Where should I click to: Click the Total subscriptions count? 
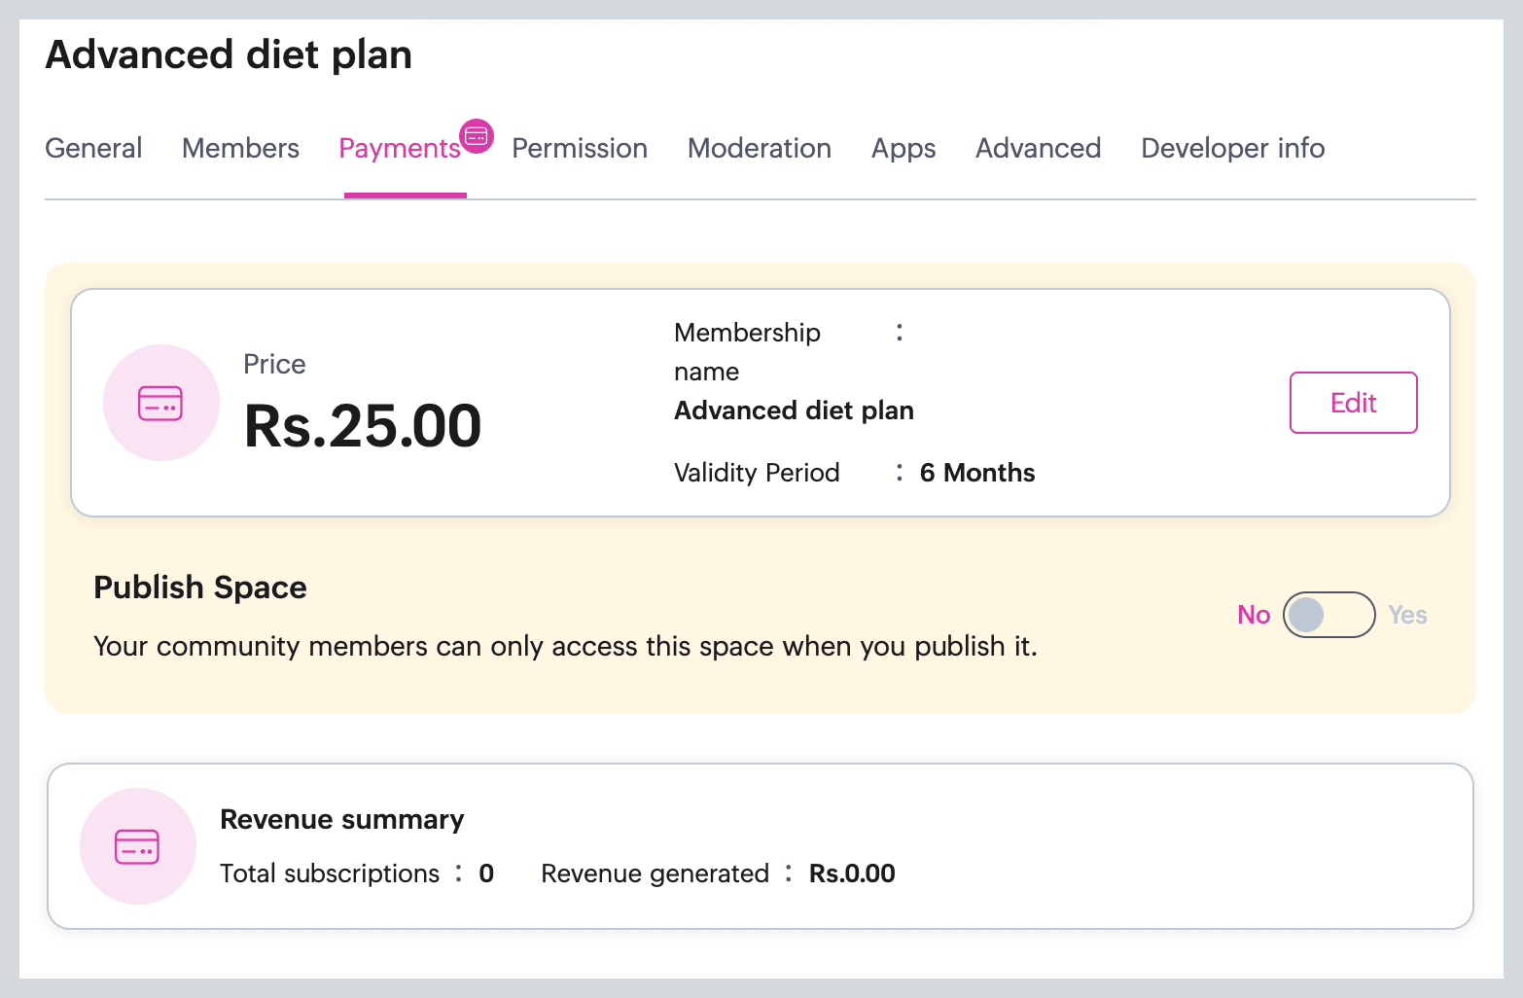(x=486, y=873)
